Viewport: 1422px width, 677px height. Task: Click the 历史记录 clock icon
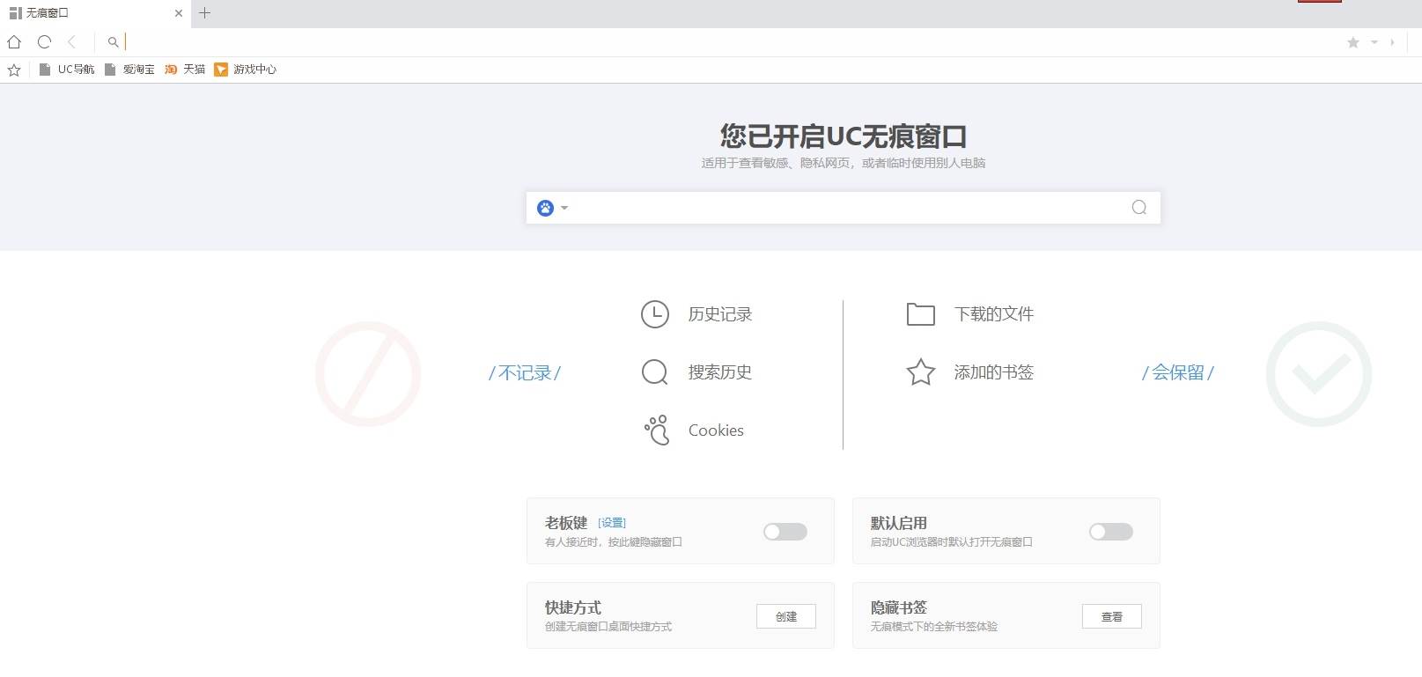655,314
